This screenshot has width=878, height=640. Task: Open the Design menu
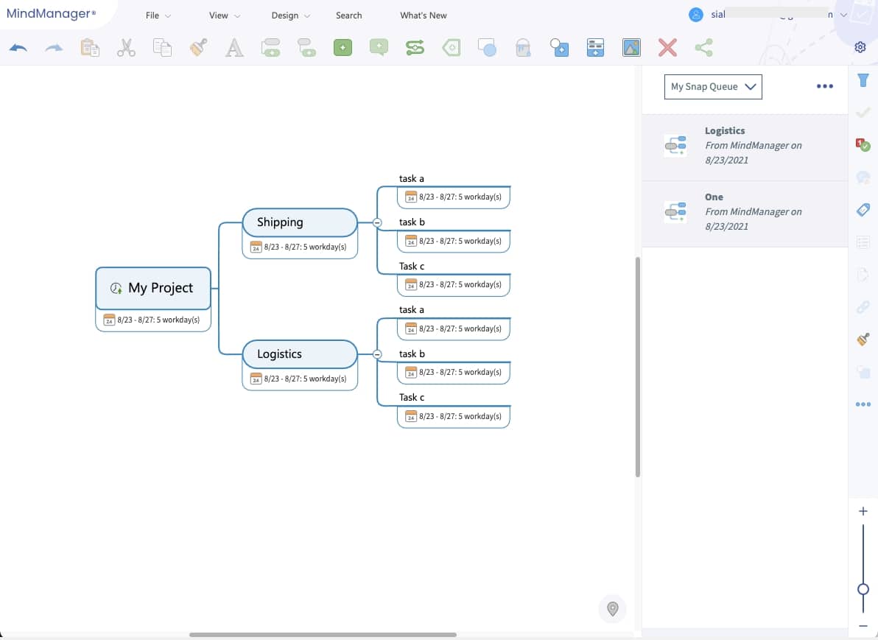coord(291,15)
